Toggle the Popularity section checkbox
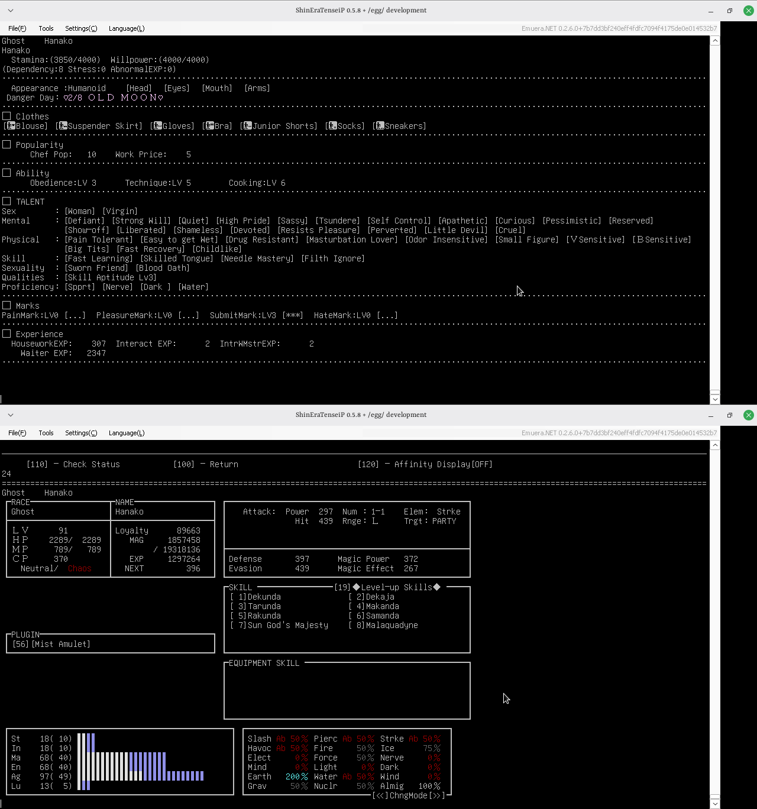Image resolution: width=757 pixels, height=809 pixels. point(7,145)
